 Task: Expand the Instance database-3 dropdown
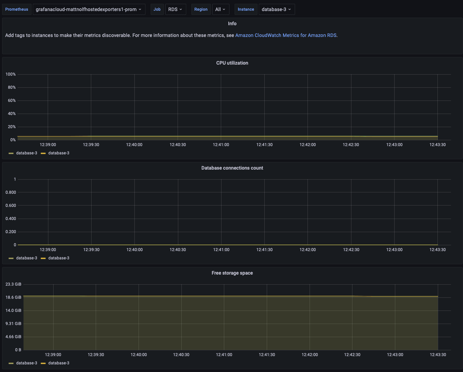(x=276, y=9)
